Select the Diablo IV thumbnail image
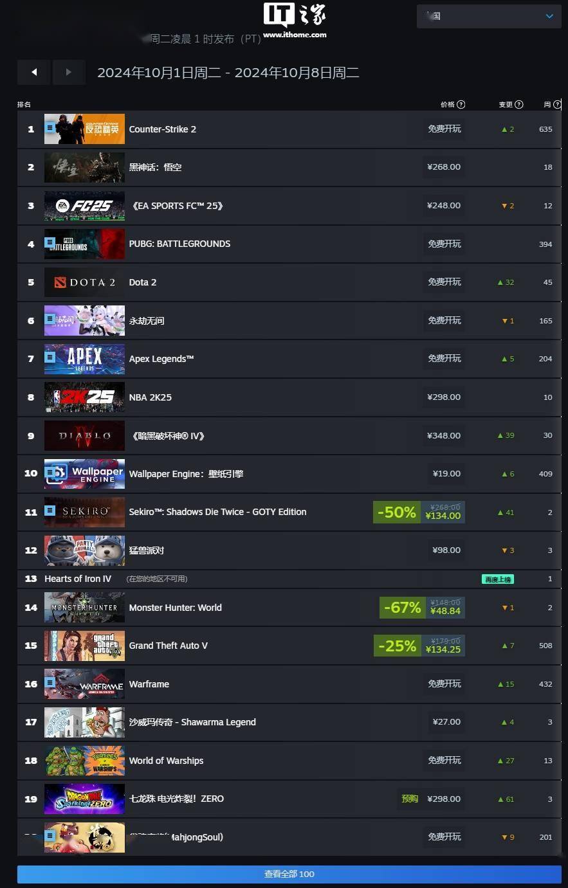This screenshot has height=888, width=568. click(84, 435)
